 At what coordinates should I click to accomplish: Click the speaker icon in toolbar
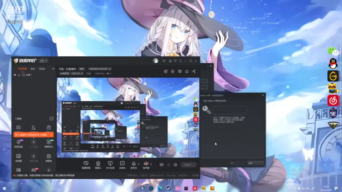point(146,163)
